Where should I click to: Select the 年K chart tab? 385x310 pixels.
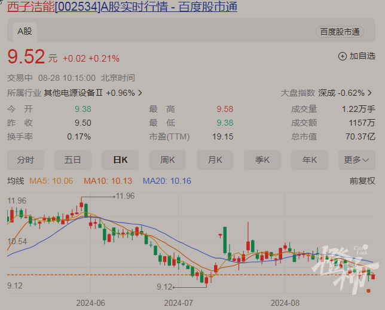310,160
